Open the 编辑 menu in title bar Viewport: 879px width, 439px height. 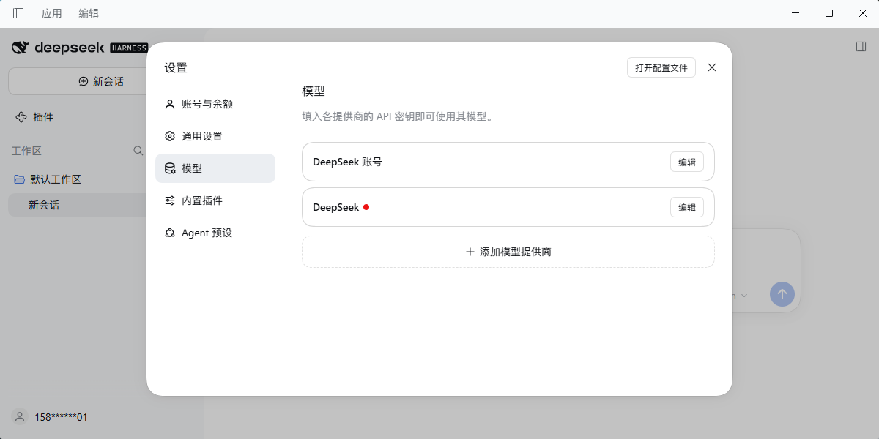coord(89,13)
